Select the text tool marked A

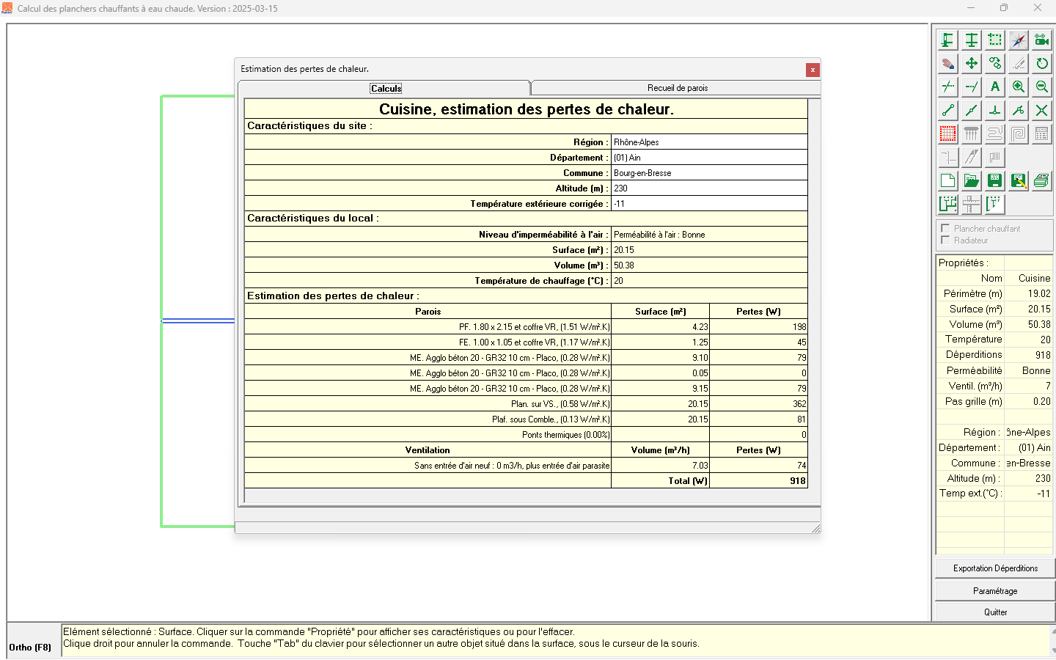994,86
